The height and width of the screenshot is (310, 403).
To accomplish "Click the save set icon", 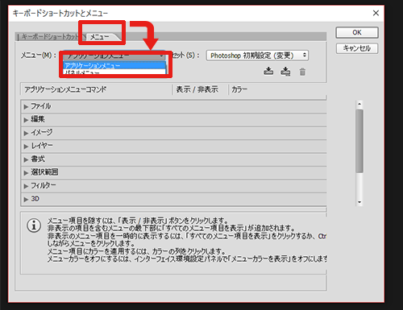I will tap(268, 72).
